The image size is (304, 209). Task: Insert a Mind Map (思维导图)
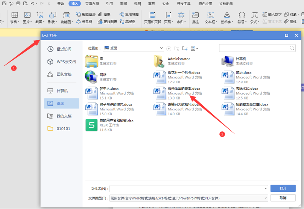129,14
